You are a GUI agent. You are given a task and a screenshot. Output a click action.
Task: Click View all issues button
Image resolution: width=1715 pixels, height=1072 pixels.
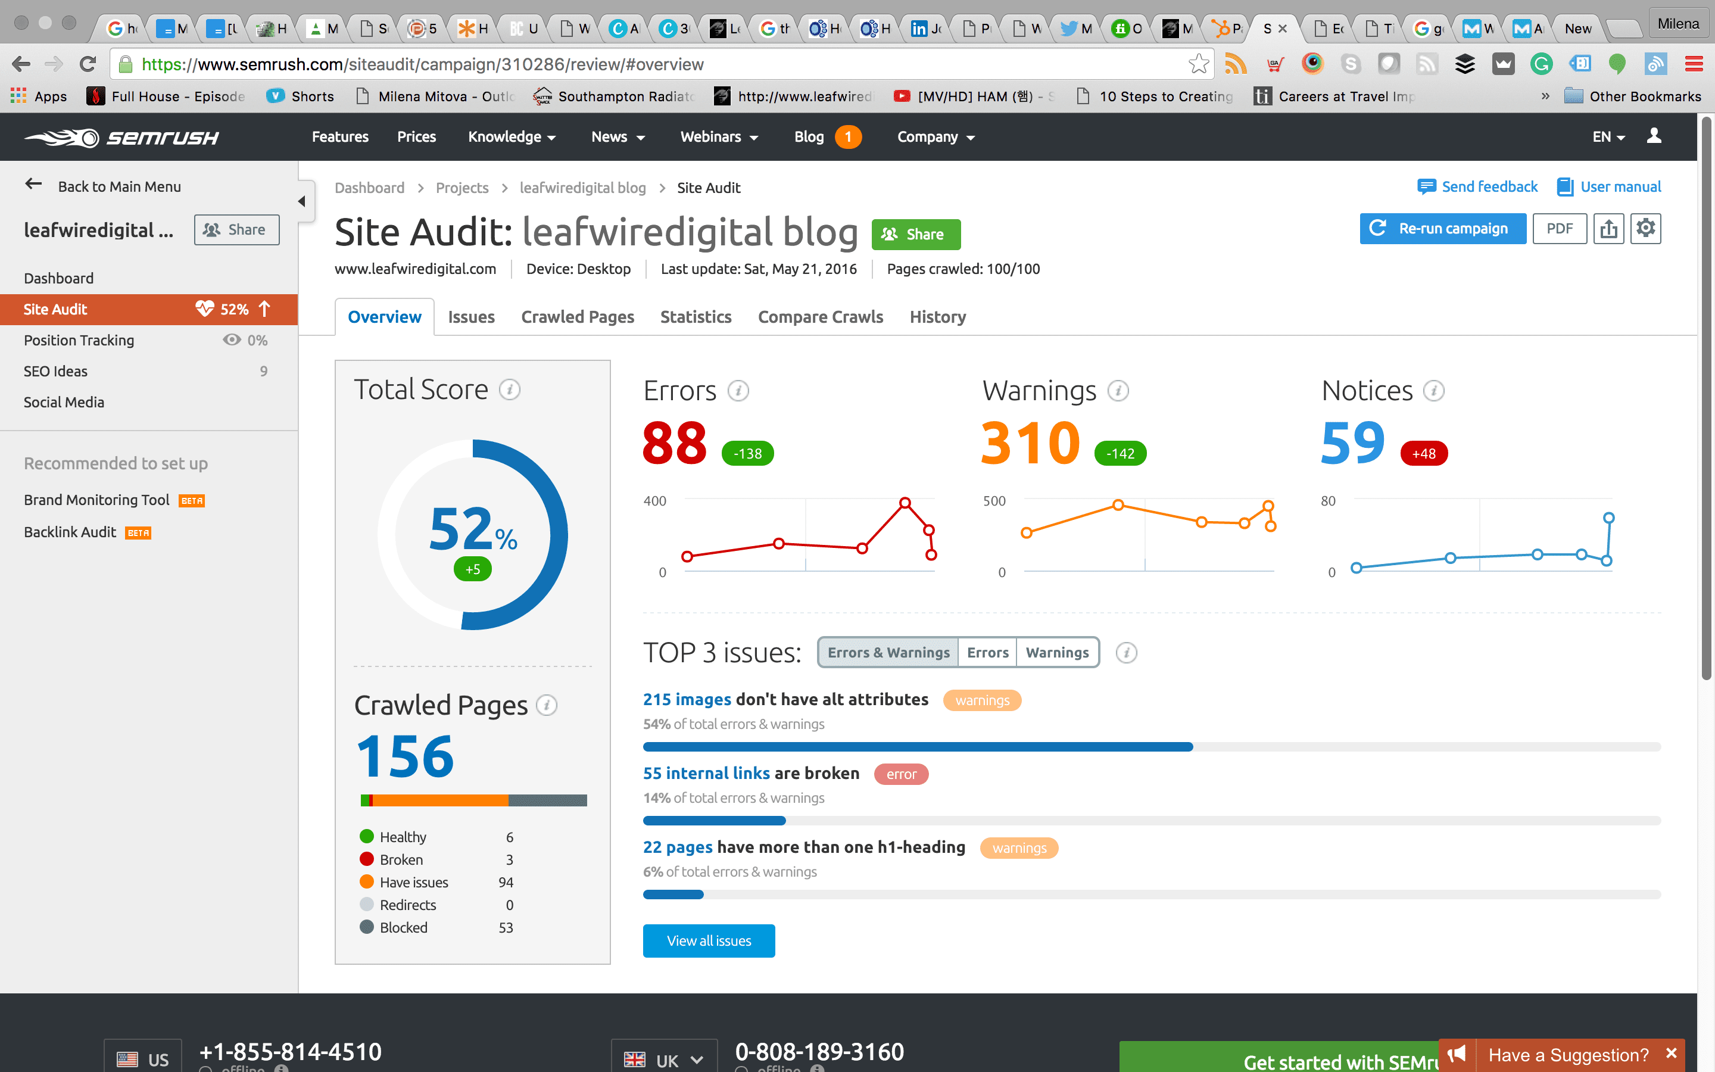pyautogui.click(x=709, y=941)
